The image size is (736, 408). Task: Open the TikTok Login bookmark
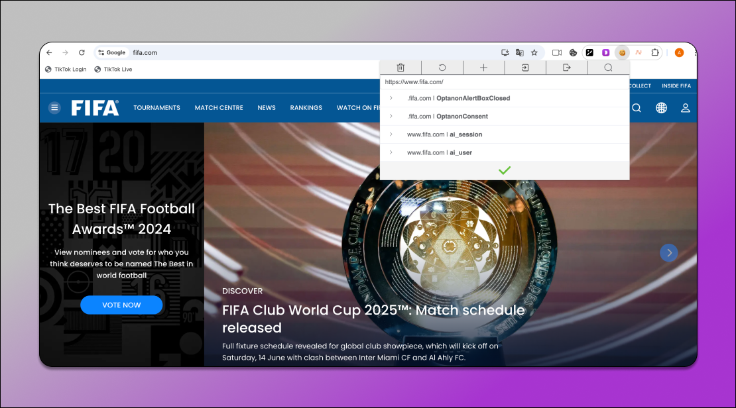(x=66, y=70)
